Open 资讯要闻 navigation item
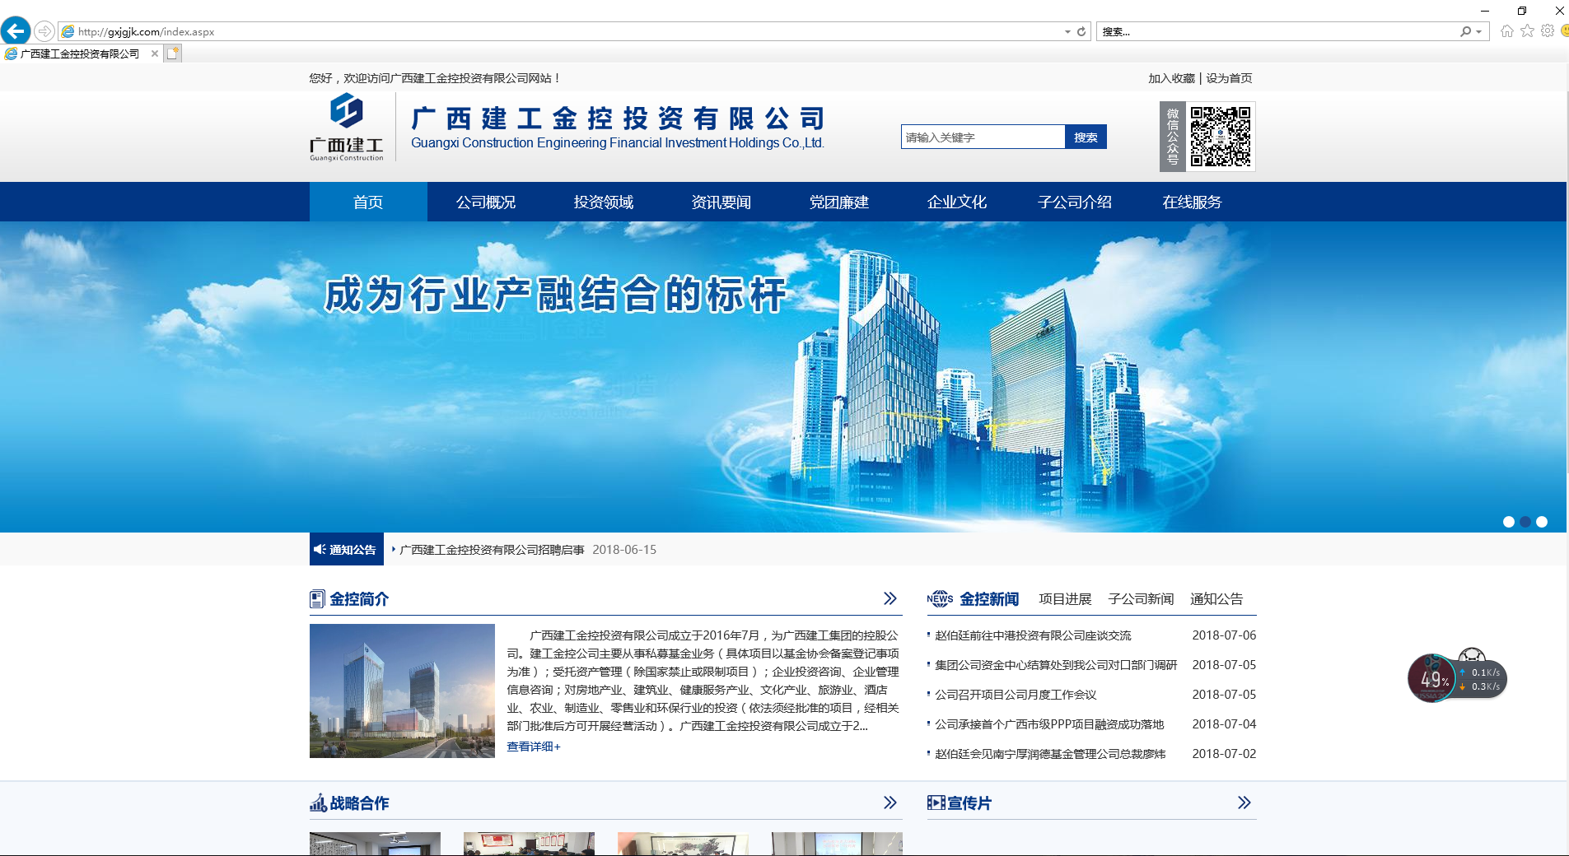Viewport: 1569px width, 856px height. (721, 202)
